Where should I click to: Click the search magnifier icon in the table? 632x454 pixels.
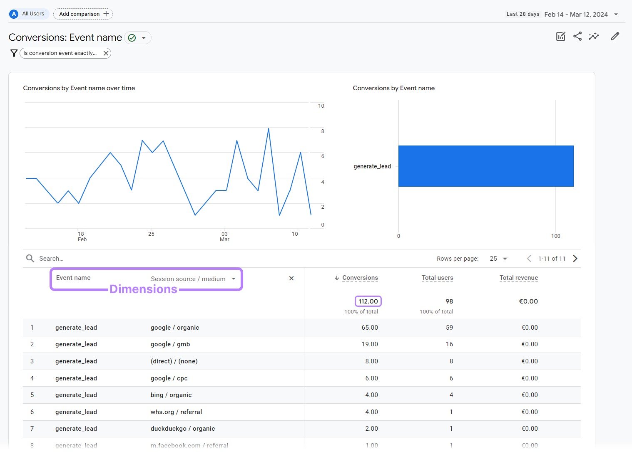click(x=30, y=258)
